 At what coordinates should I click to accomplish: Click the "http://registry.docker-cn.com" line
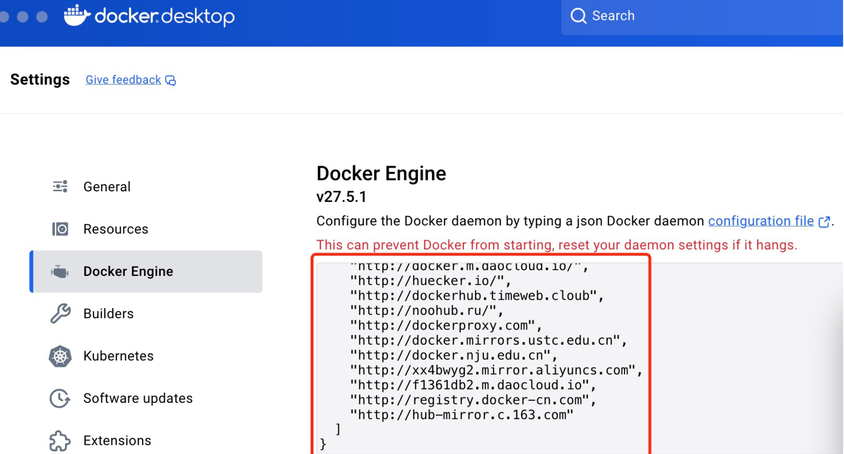coord(473,400)
